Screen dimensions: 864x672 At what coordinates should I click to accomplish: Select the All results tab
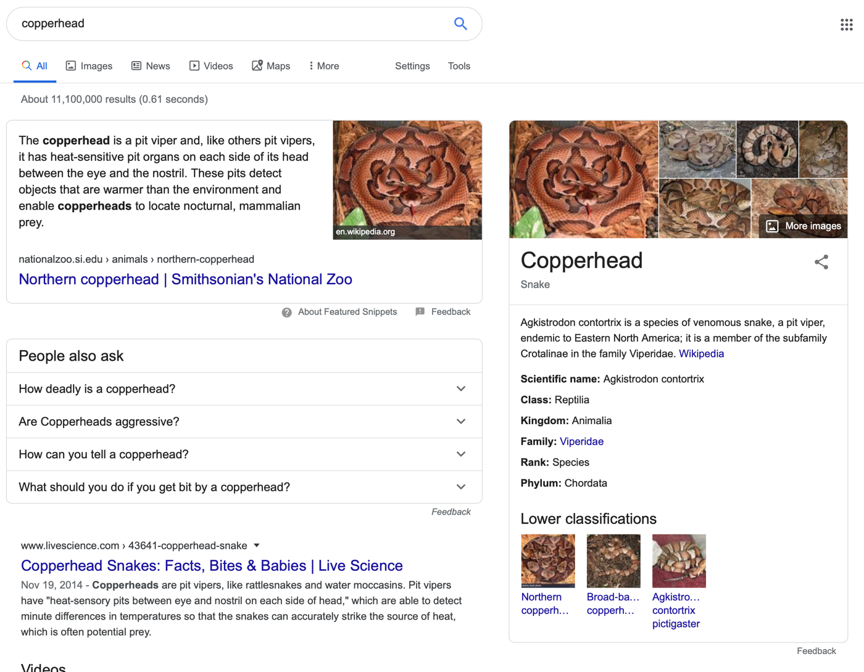click(x=35, y=66)
